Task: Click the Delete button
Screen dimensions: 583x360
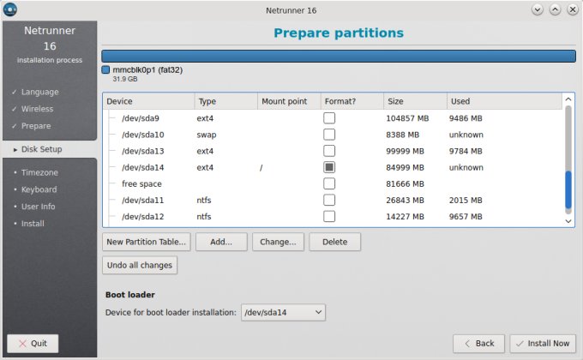Action: (334, 242)
